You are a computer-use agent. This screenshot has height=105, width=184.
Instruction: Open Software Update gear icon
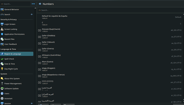tap(2, 88)
